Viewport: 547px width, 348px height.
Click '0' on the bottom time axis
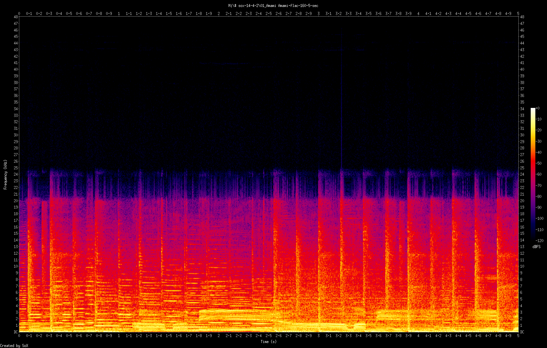pyautogui.click(x=19, y=336)
